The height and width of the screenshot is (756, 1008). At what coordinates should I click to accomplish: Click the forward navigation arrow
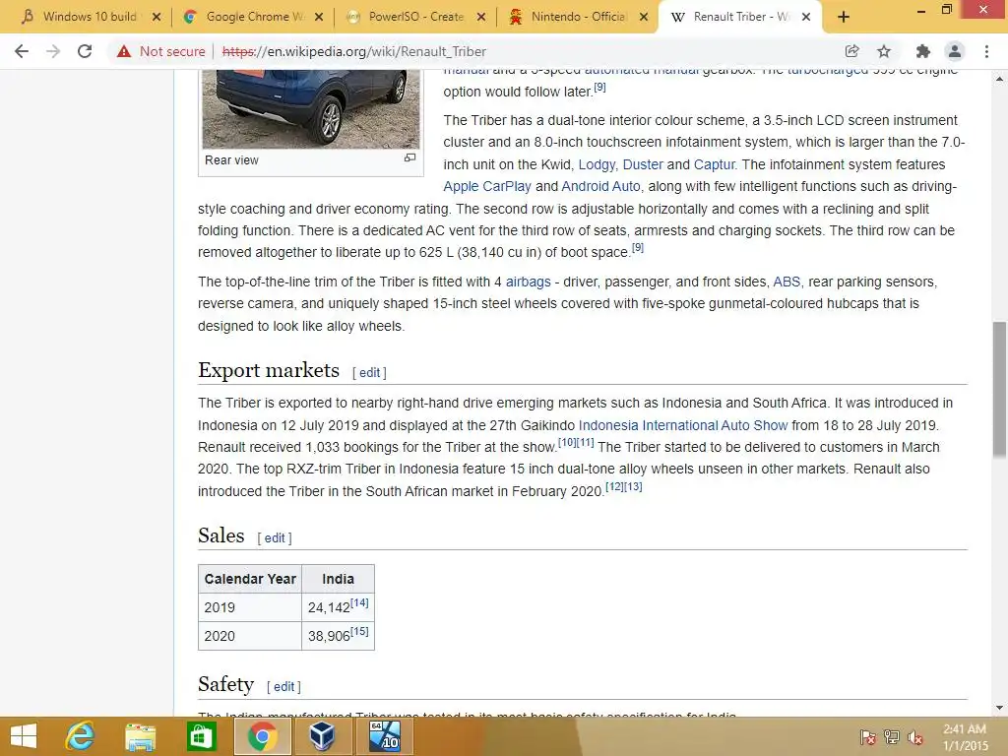coord(53,51)
